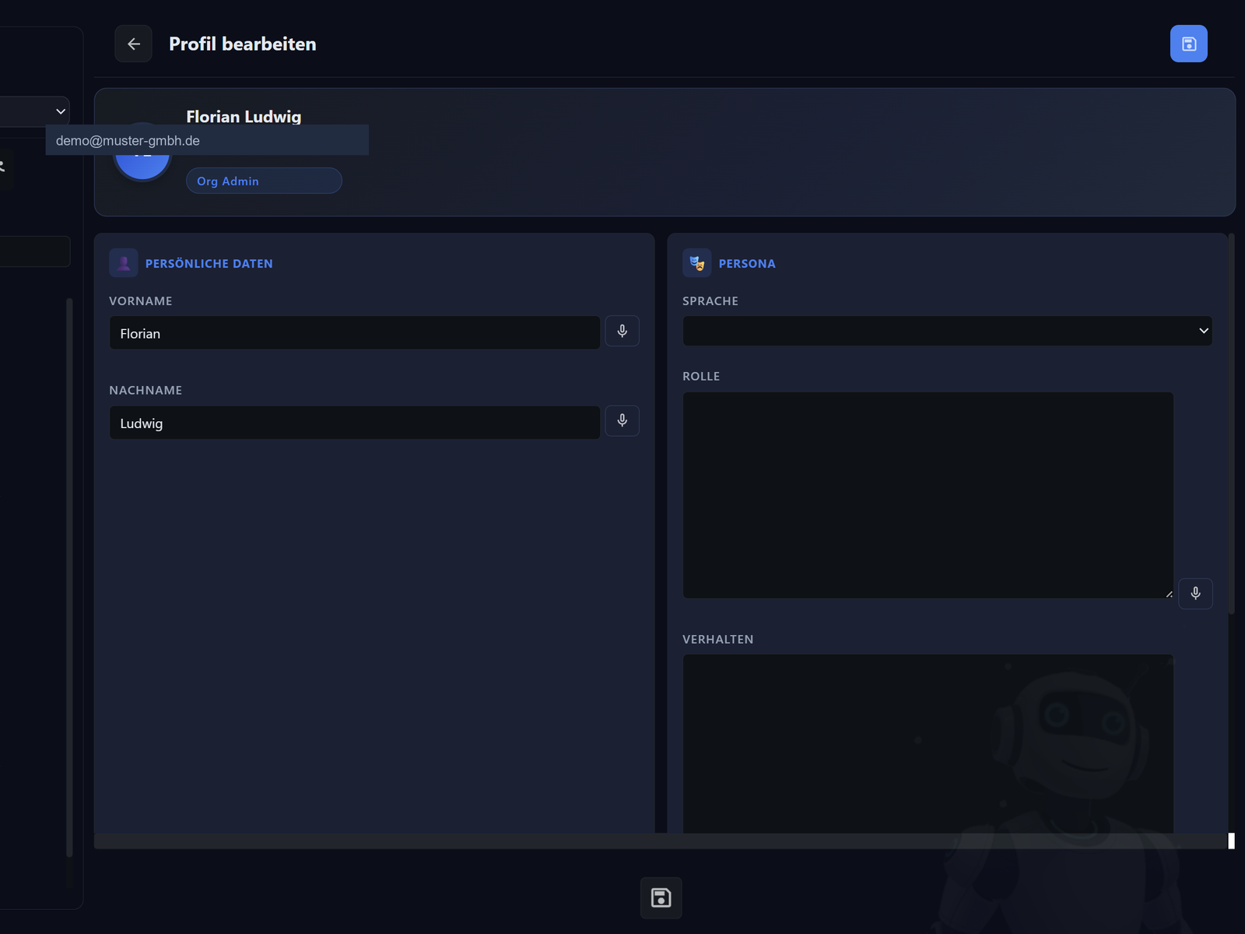Open the Sprache dropdown

(x=947, y=331)
